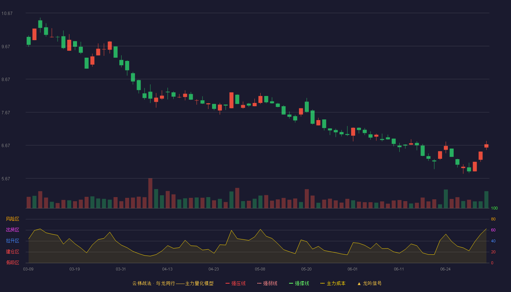This screenshot has width=511, height=292.
Task: Click the 06-01 date label
Action: tap(353, 269)
